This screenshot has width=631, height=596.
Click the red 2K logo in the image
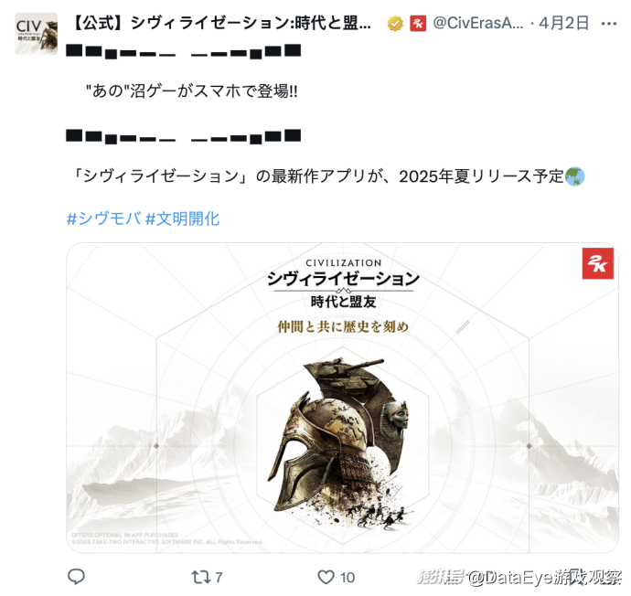pos(597,263)
